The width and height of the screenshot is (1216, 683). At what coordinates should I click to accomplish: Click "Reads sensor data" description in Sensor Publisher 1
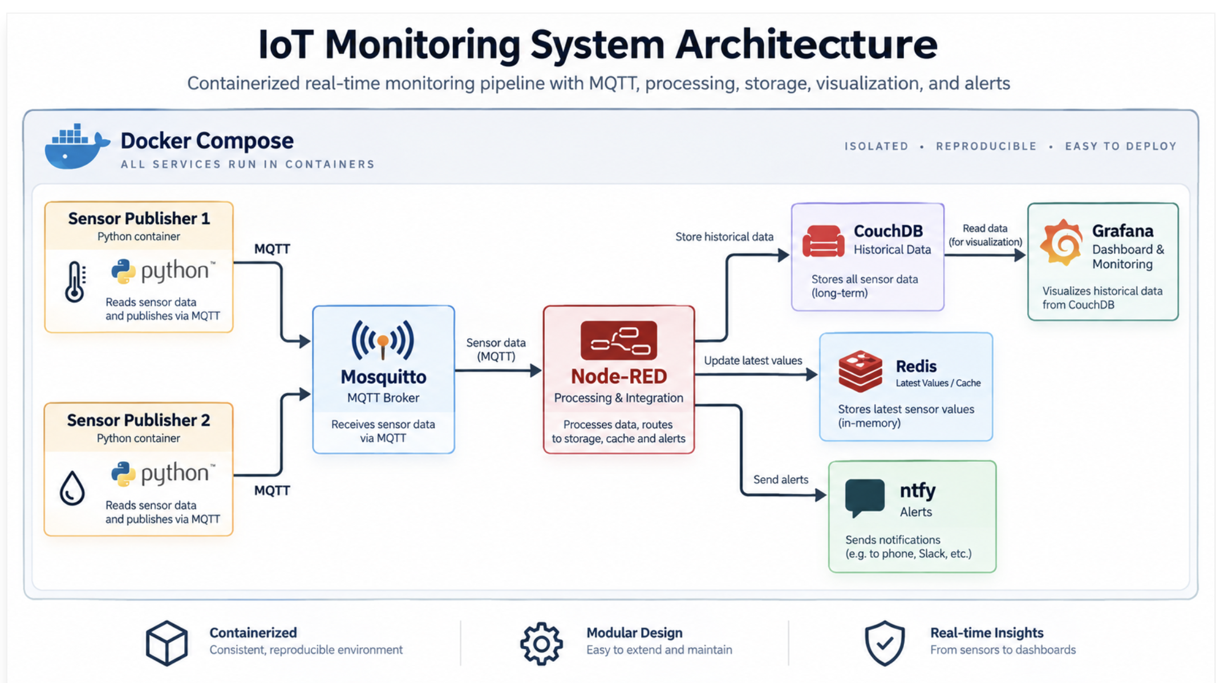pyautogui.click(x=163, y=309)
